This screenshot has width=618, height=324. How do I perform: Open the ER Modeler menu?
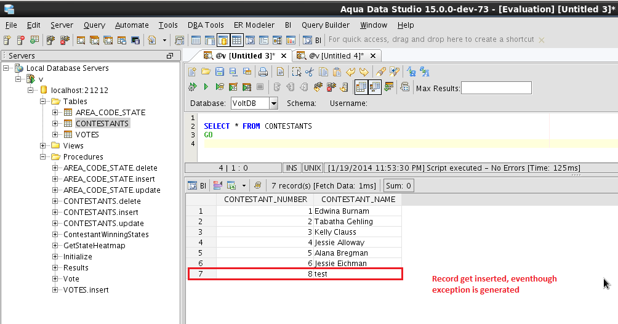(x=254, y=25)
